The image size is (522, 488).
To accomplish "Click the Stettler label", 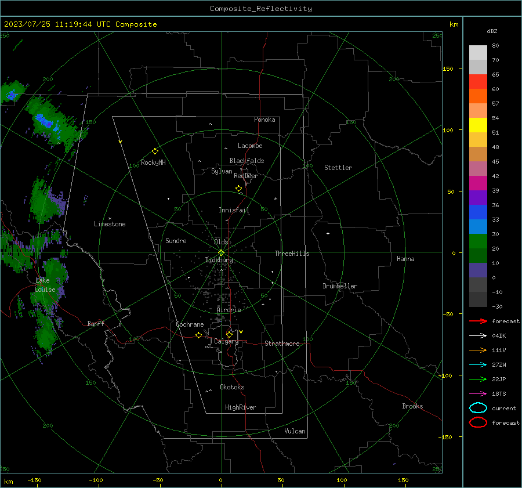I will pyautogui.click(x=338, y=168).
